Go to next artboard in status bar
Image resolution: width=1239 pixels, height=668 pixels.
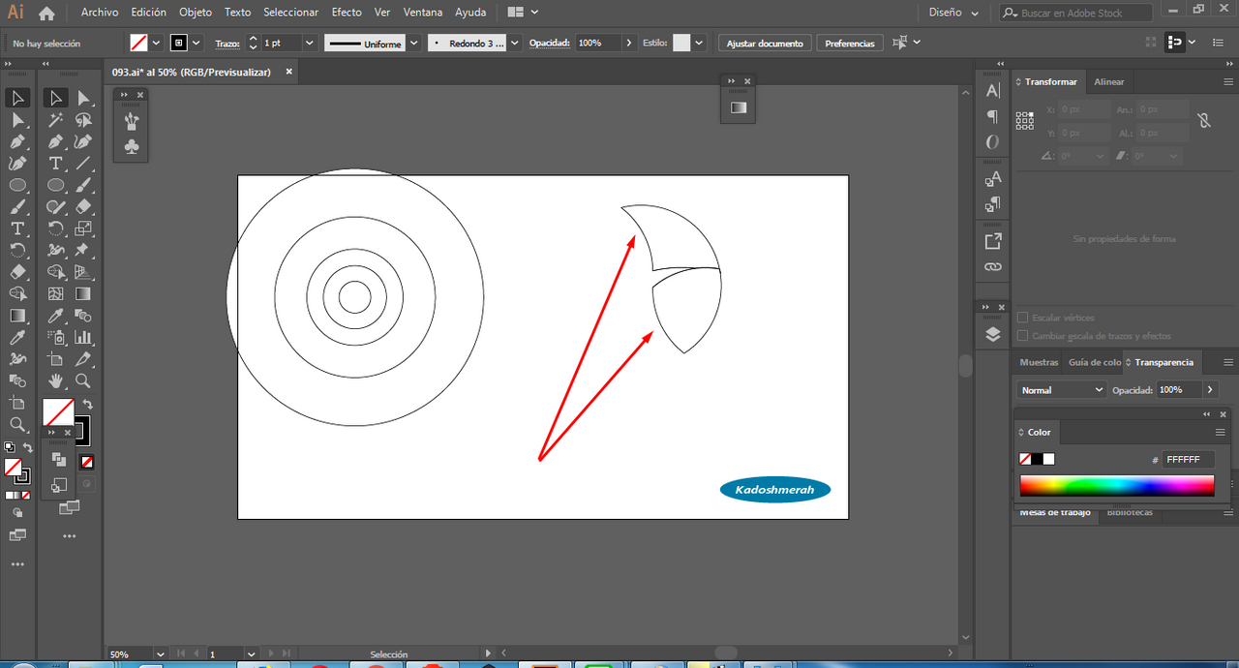click(x=270, y=654)
